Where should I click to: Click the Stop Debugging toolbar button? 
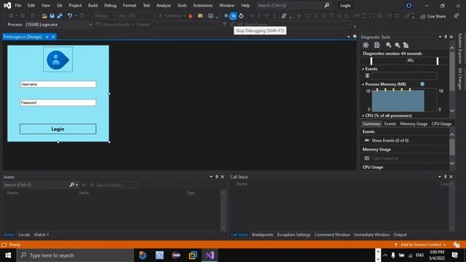point(233,16)
